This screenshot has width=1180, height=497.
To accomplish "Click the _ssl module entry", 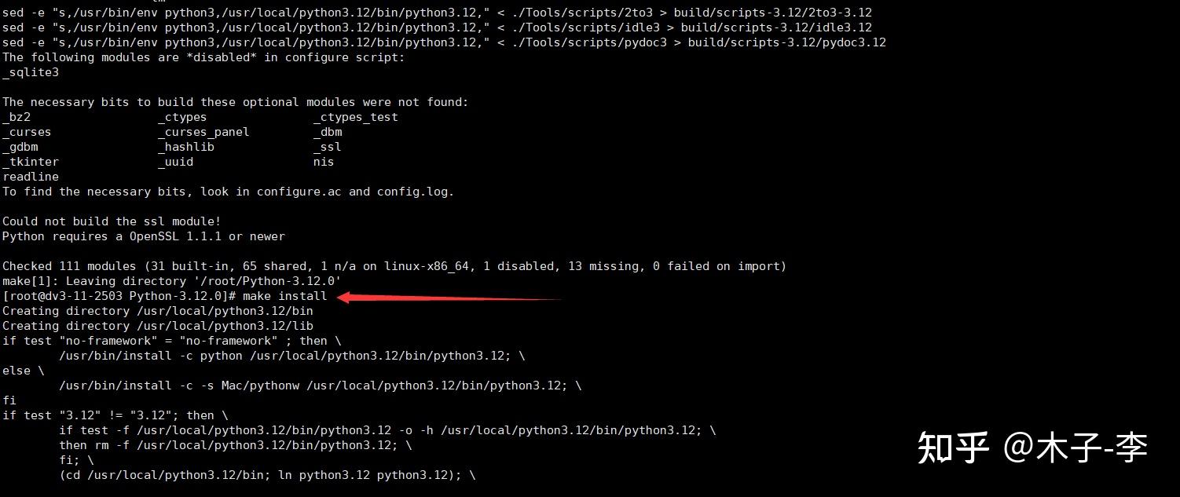I will (328, 147).
